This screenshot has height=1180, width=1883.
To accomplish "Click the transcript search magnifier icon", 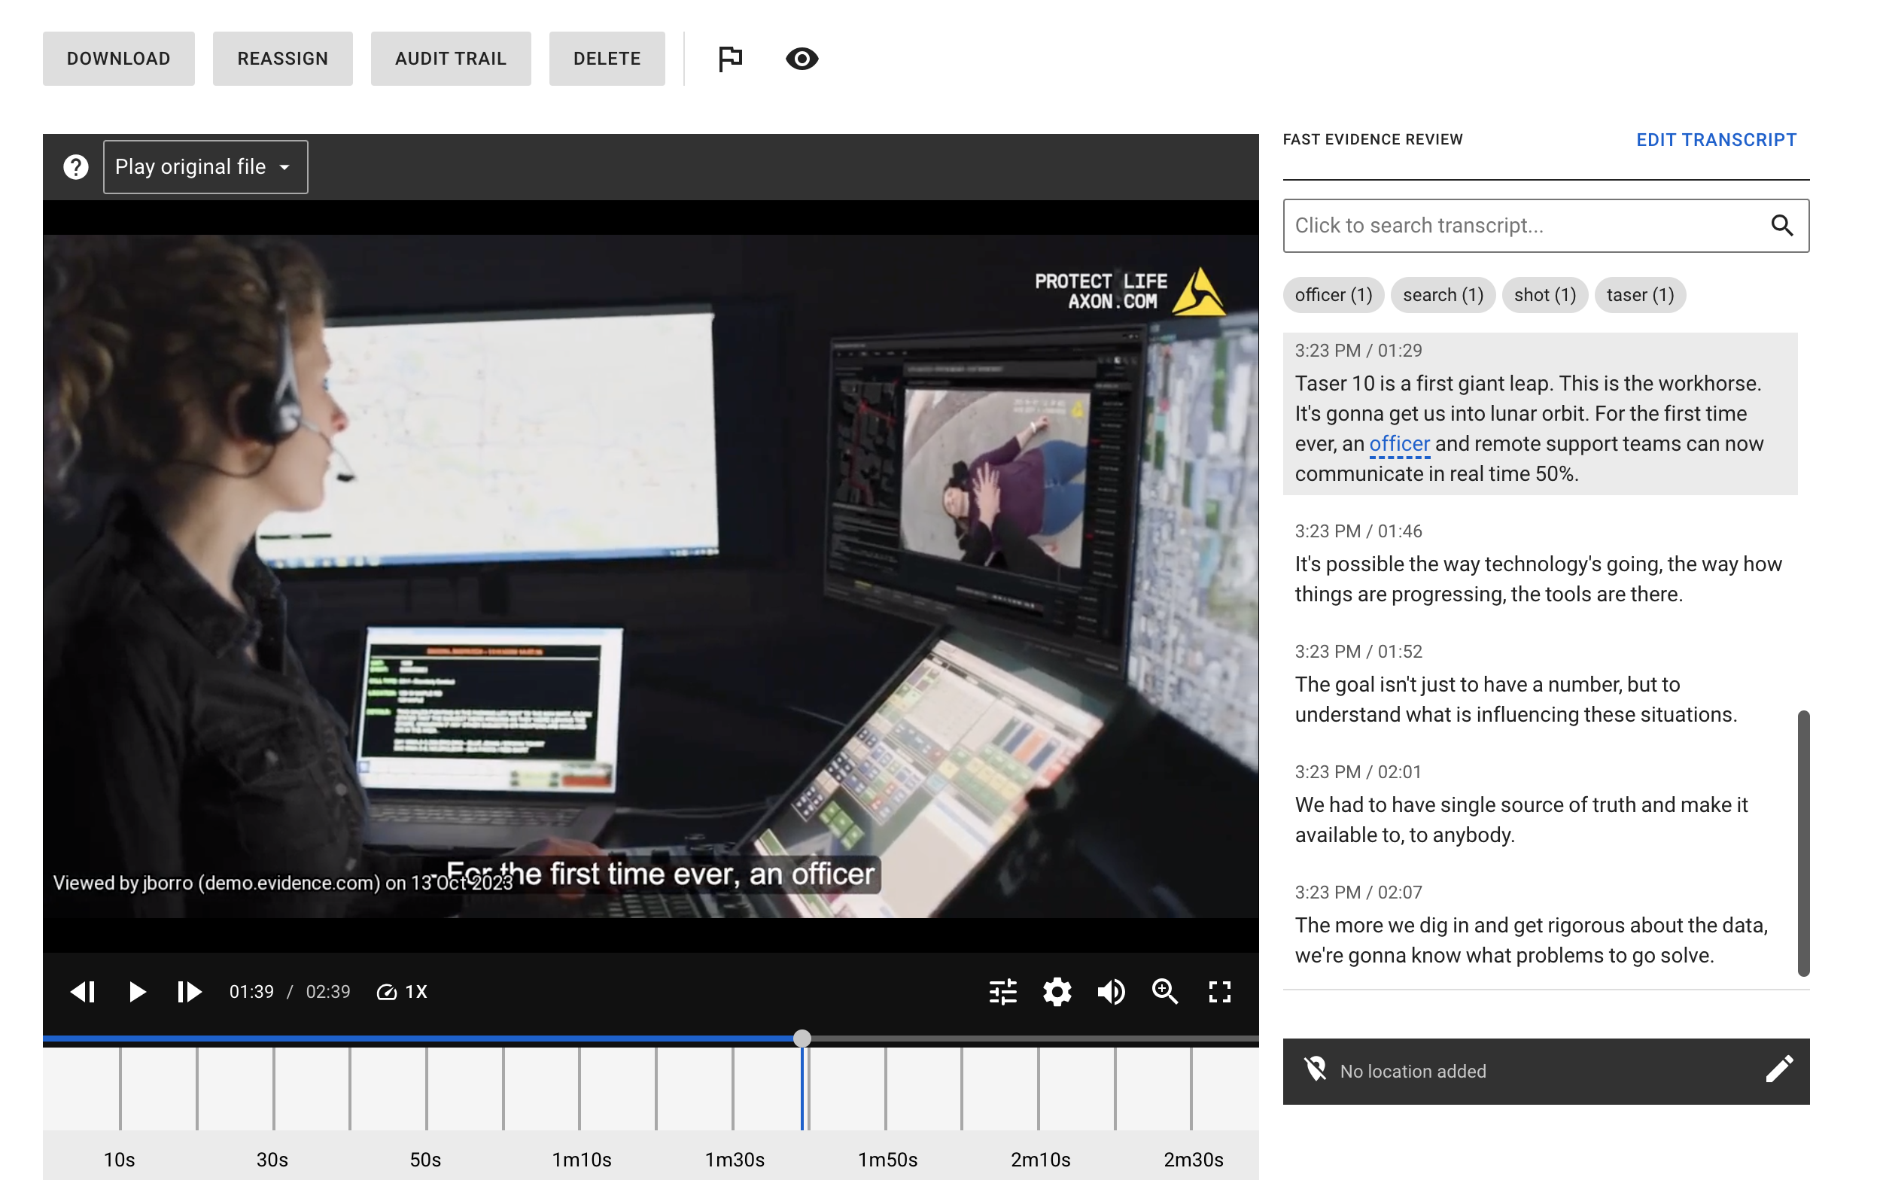I will coord(1782,226).
